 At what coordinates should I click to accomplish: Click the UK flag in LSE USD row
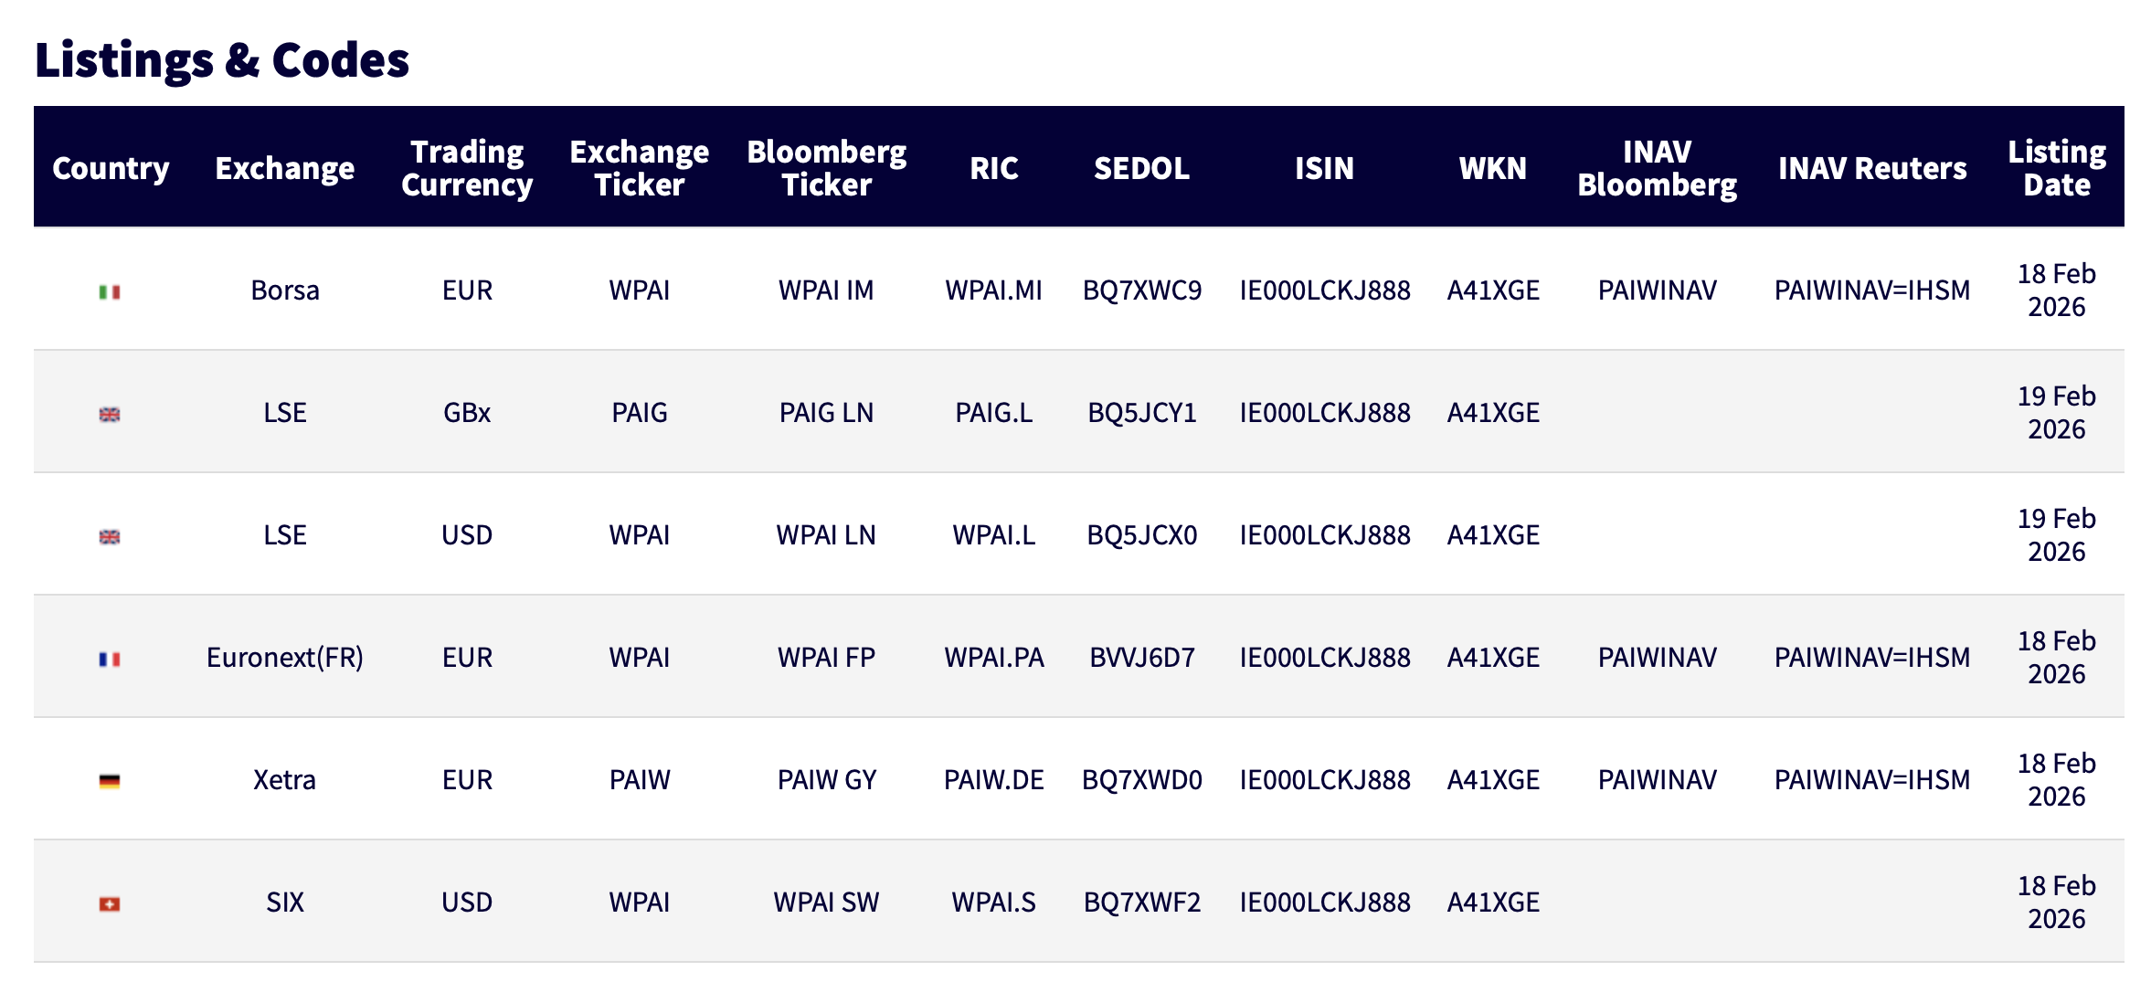tap(110, 536)
